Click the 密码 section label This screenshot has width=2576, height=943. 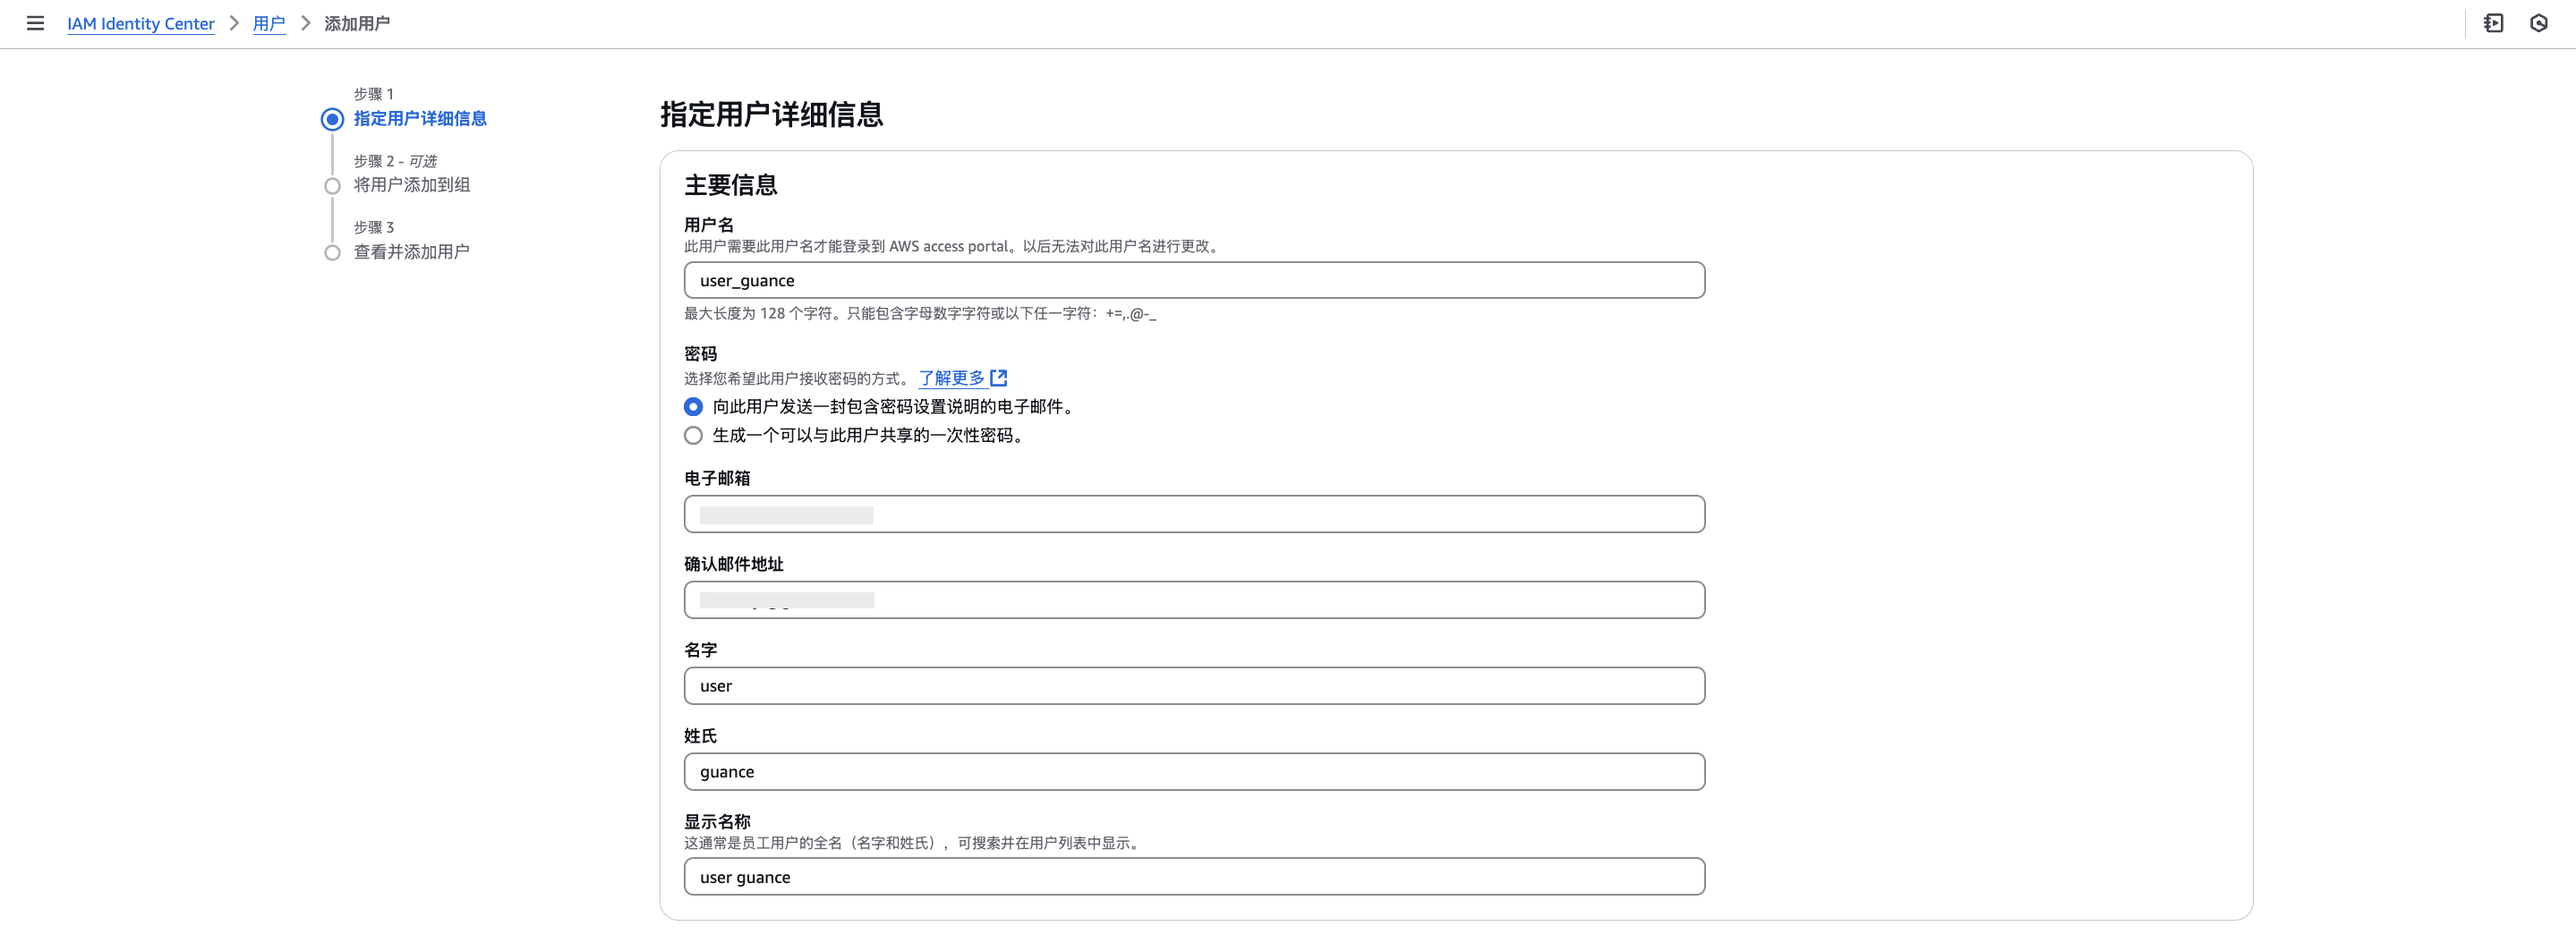point(701,355)
